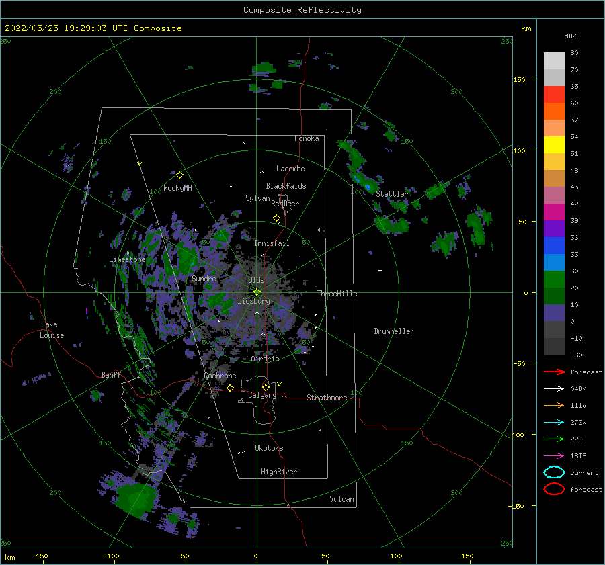The image size is (605, 565).
Task: Click the Sylvan label
Action: click(257, 198)
